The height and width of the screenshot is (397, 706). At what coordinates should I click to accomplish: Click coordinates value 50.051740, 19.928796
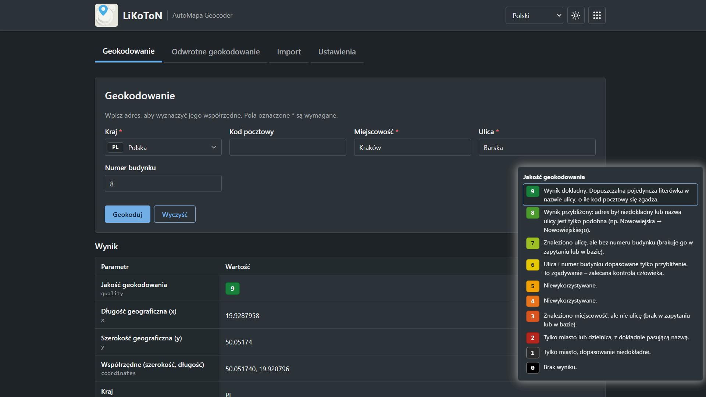257,369
